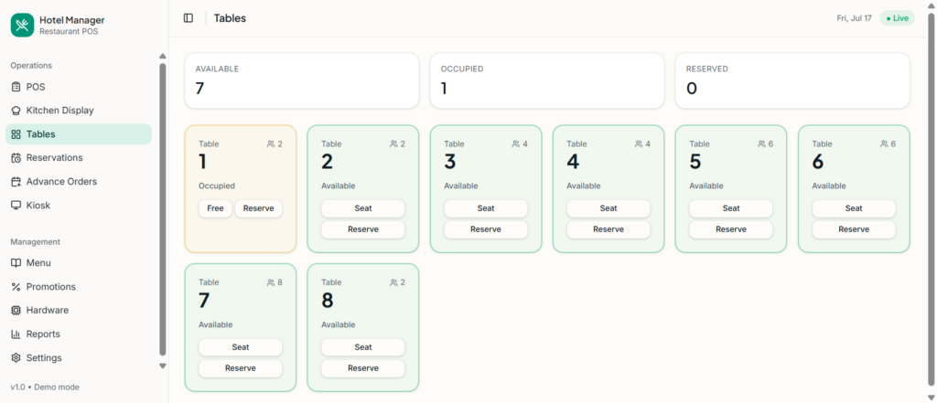Image resolution: width=937 pixels, height=403 pixels.
Task: Free up occupied Table 1
Action: point(215,208)
